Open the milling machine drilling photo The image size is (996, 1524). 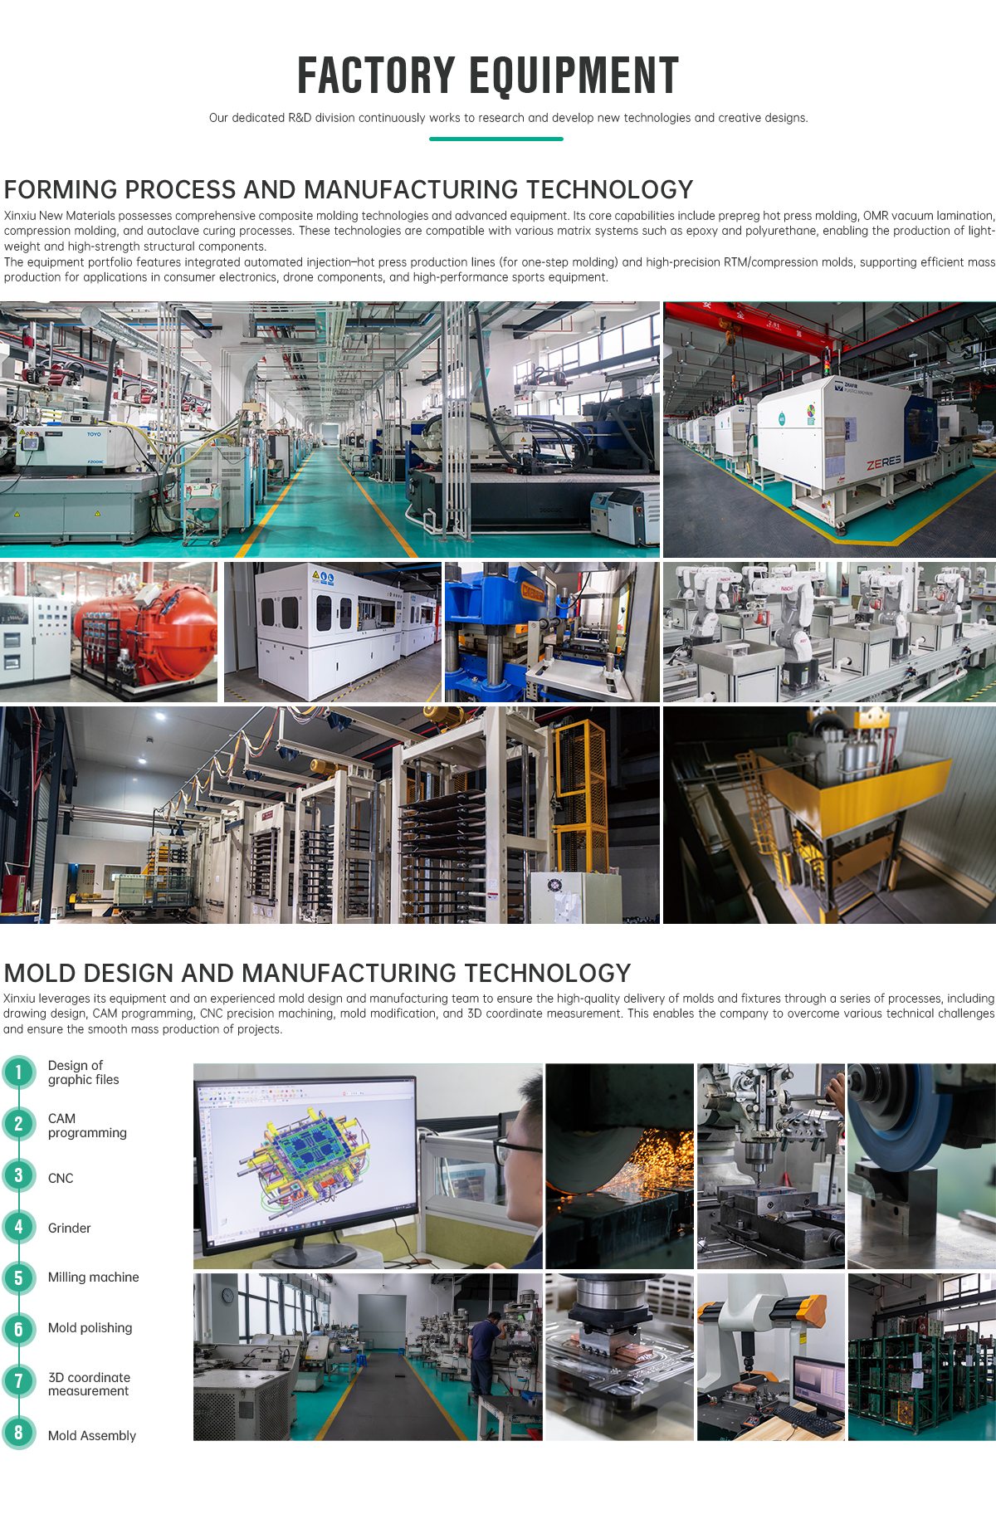(771, 1166)
